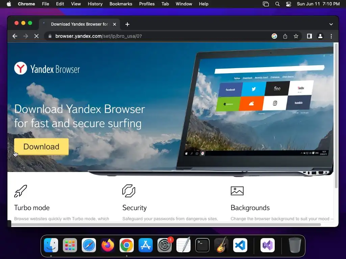Open the App Store from the Dock

coord(146,245)
